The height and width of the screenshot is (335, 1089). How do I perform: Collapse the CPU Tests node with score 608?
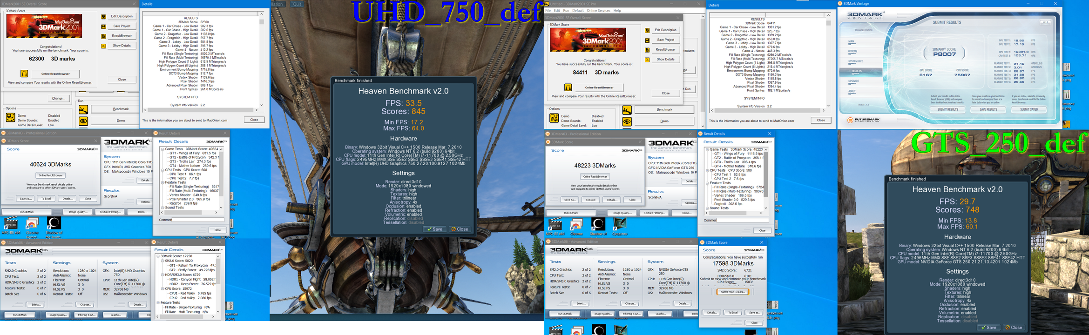click(x=162, y=170)
